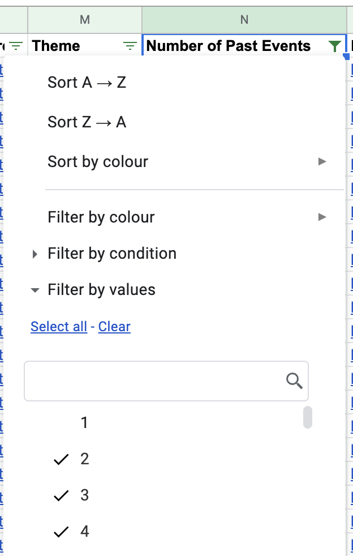Check the value 1 option

coord(84,422)
